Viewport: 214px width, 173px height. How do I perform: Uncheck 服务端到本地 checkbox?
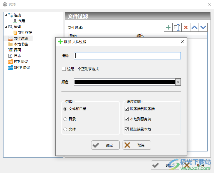coord(127,129)
